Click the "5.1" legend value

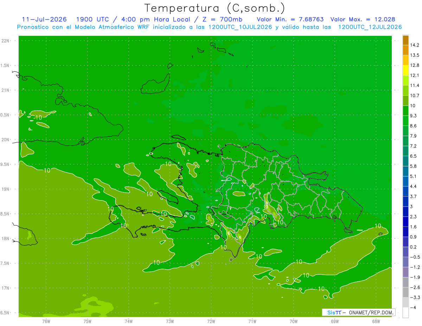click(414, 176)
